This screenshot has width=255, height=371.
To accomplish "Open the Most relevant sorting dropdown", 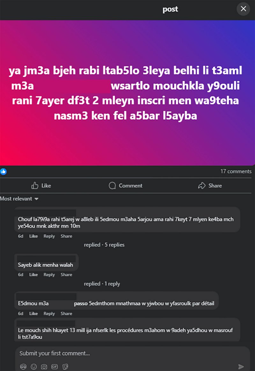I will tap(19, 199).
